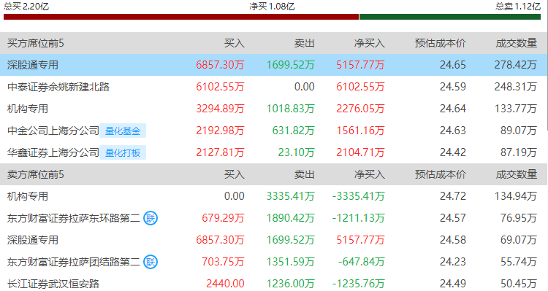Click net value -1211.13万
Viewport: 548px width, 291px height.
coord(358,218)
